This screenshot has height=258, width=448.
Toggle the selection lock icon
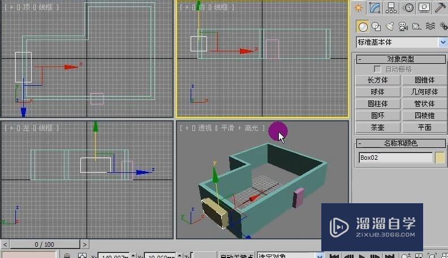[67, 256]
